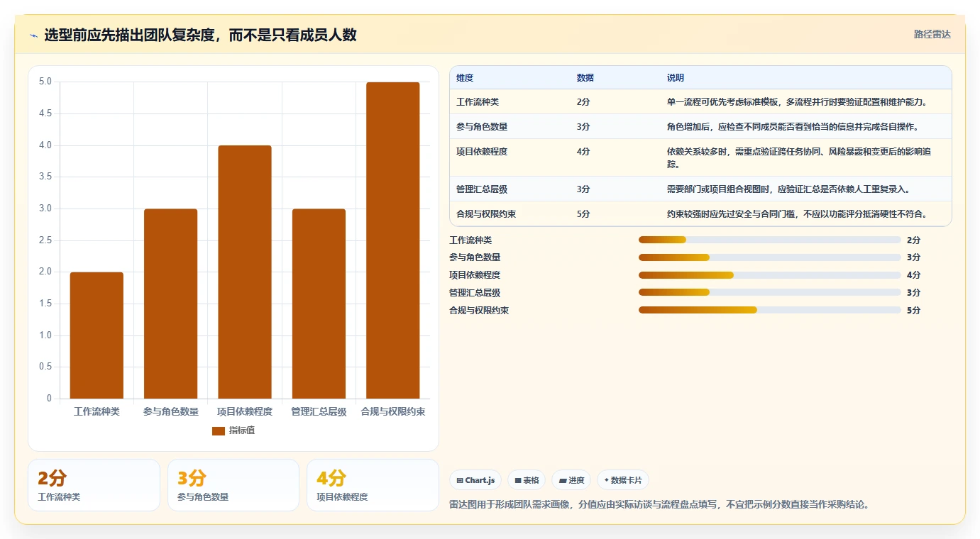Screen dimensions: 980x539
Task: Toggle the 指标值 legend swatch
Action: pyautogui.click(x=219, y=430)
